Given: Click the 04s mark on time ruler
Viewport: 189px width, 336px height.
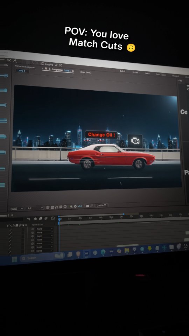Looking at the screenshot, I should coord(101,217).
